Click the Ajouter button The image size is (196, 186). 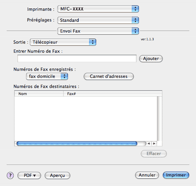point(151,59)
